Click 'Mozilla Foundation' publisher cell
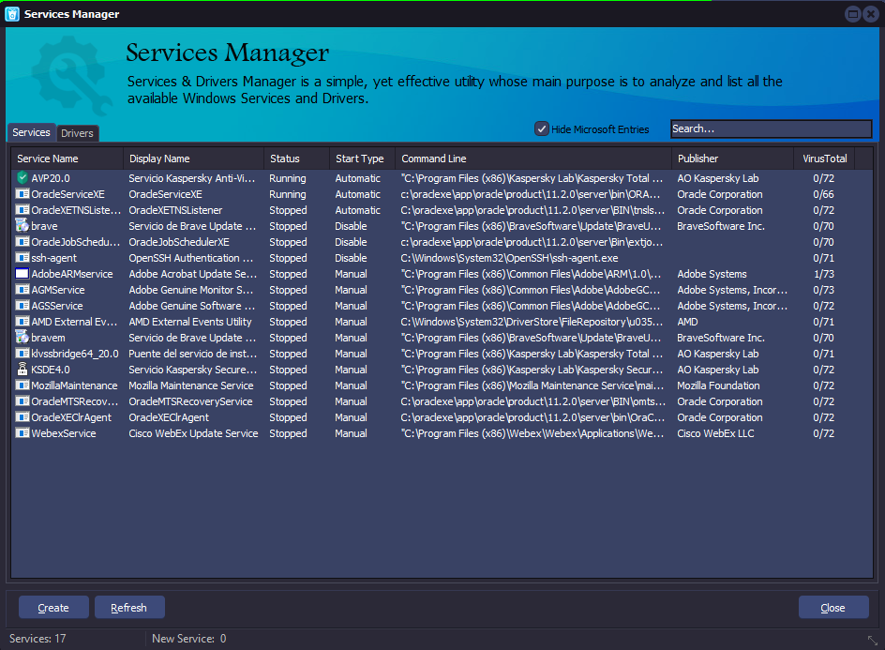The height and width of the screenshot is (650, 885). click(x=718, y=385)
